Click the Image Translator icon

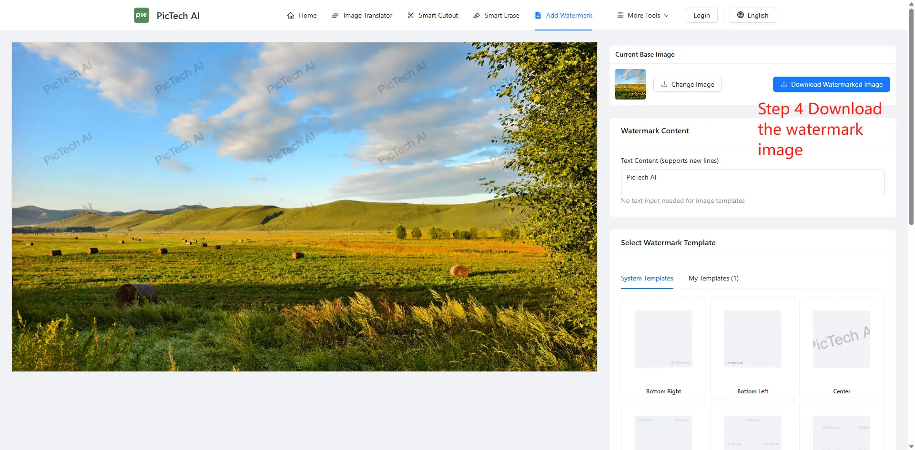(335, 15)
